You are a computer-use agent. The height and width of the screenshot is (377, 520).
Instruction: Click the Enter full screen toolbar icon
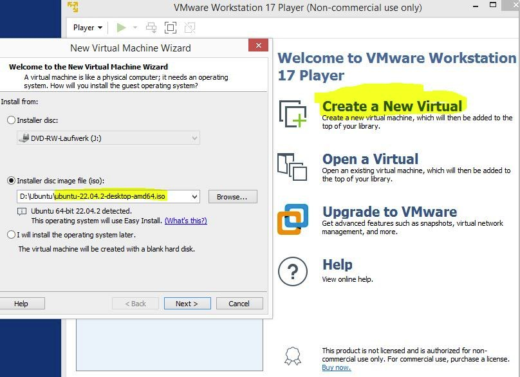coord(171,28)
